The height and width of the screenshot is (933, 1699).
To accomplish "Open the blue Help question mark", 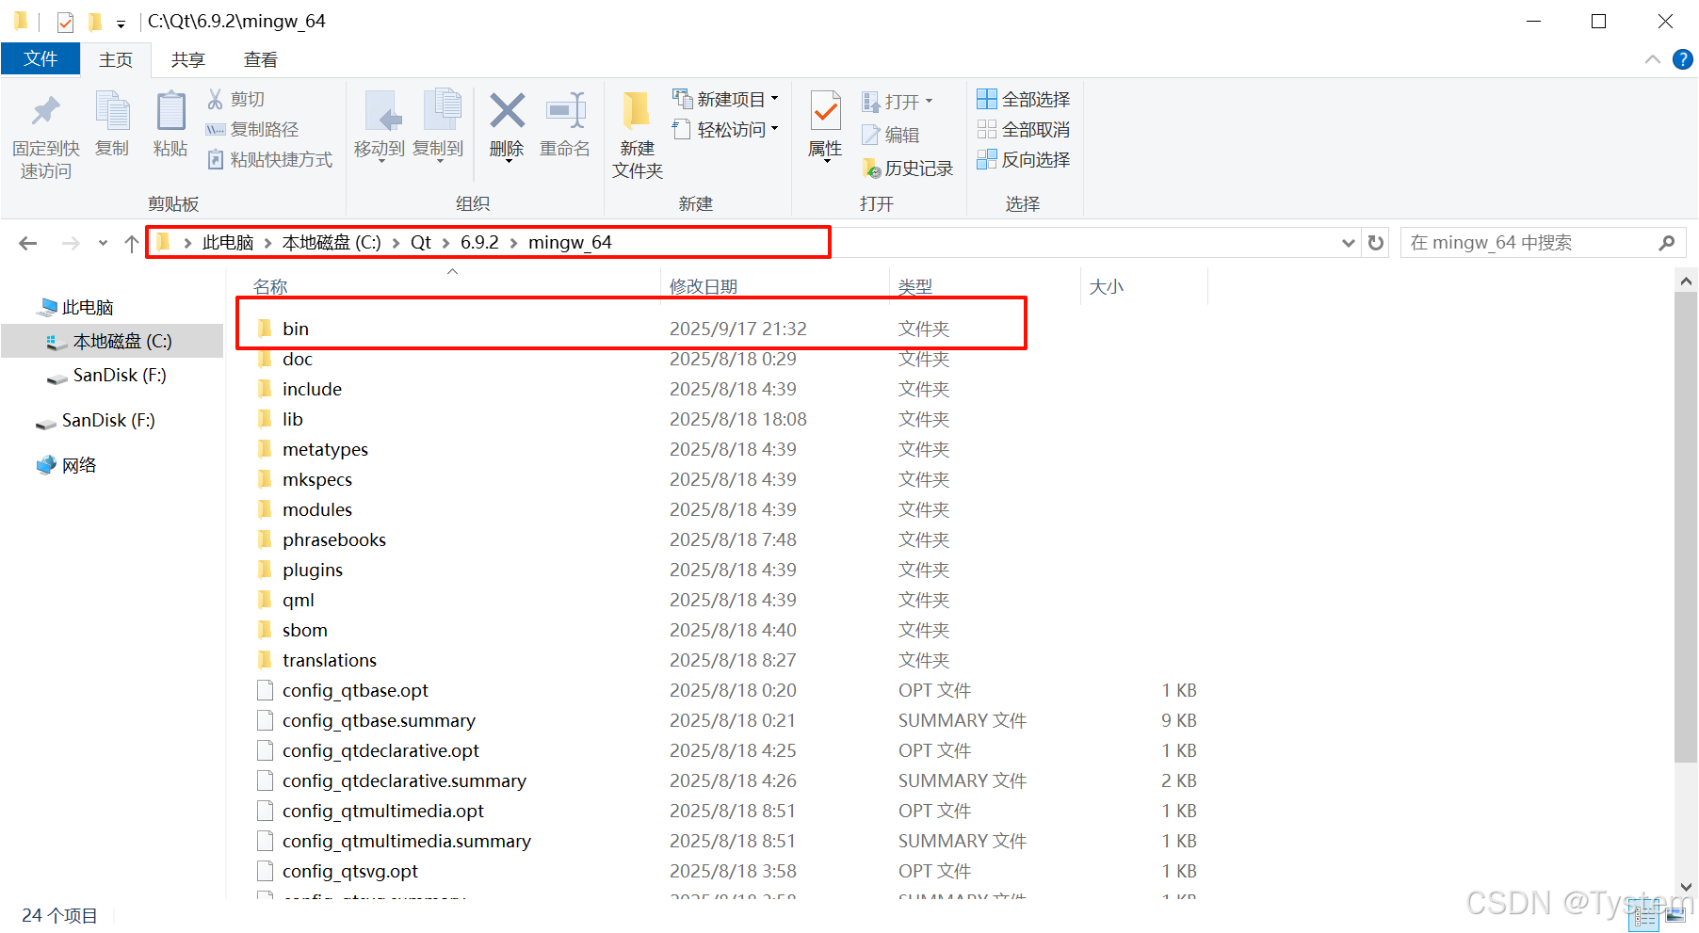I will click(1683, 59).
